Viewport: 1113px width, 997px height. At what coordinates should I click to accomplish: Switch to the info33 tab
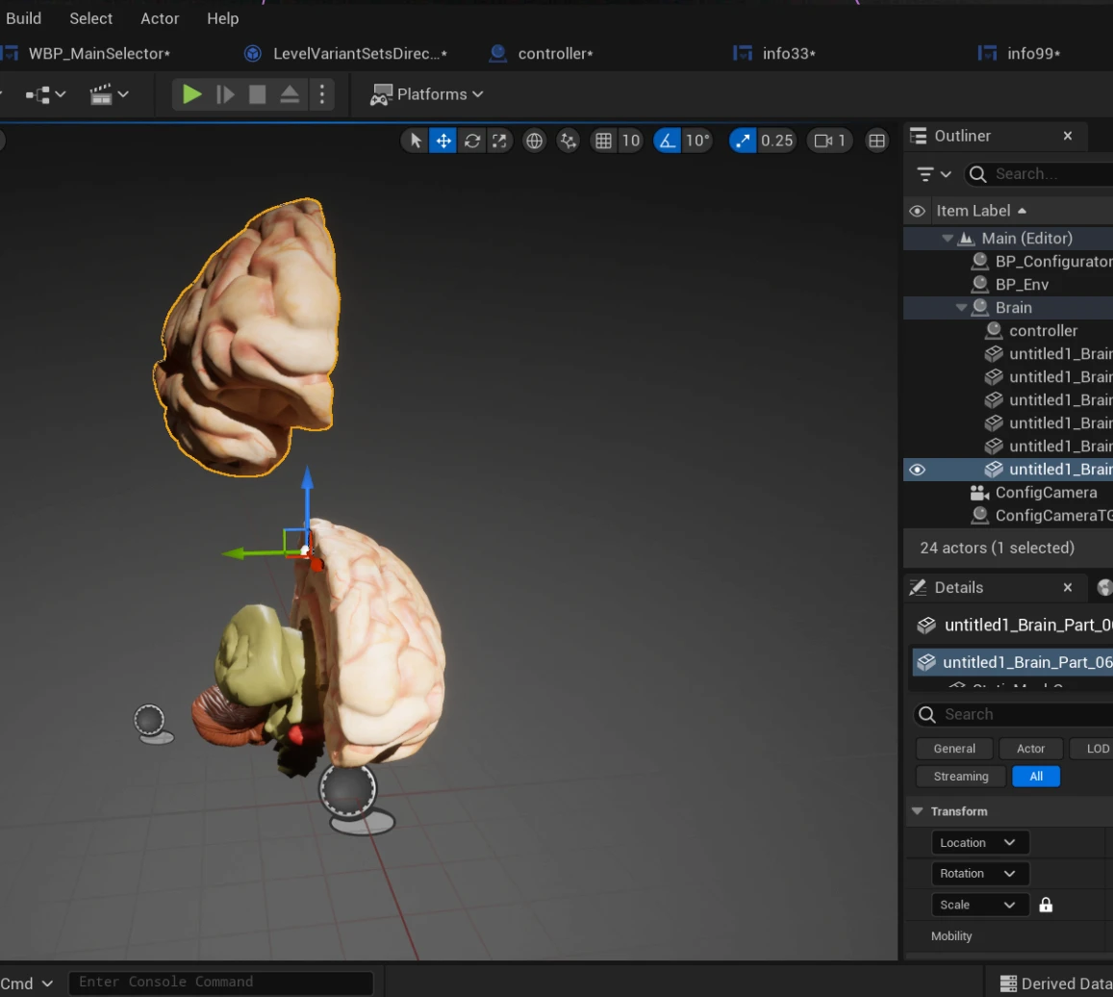point(788,54)
